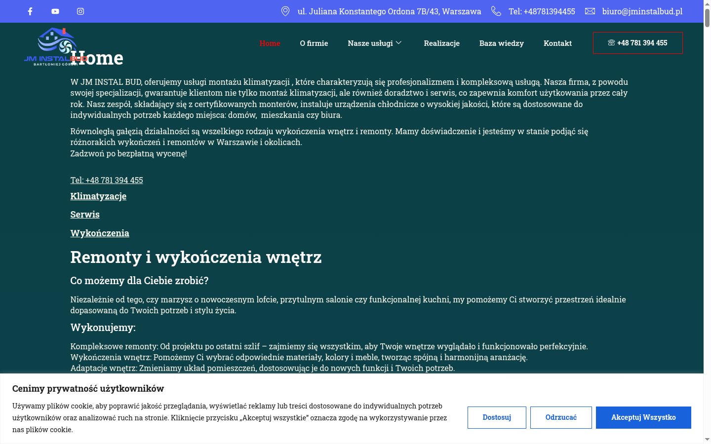Click the phone handset icon in top bar
The width and height of the screenshot is (711, 444).
click(496, 11)
